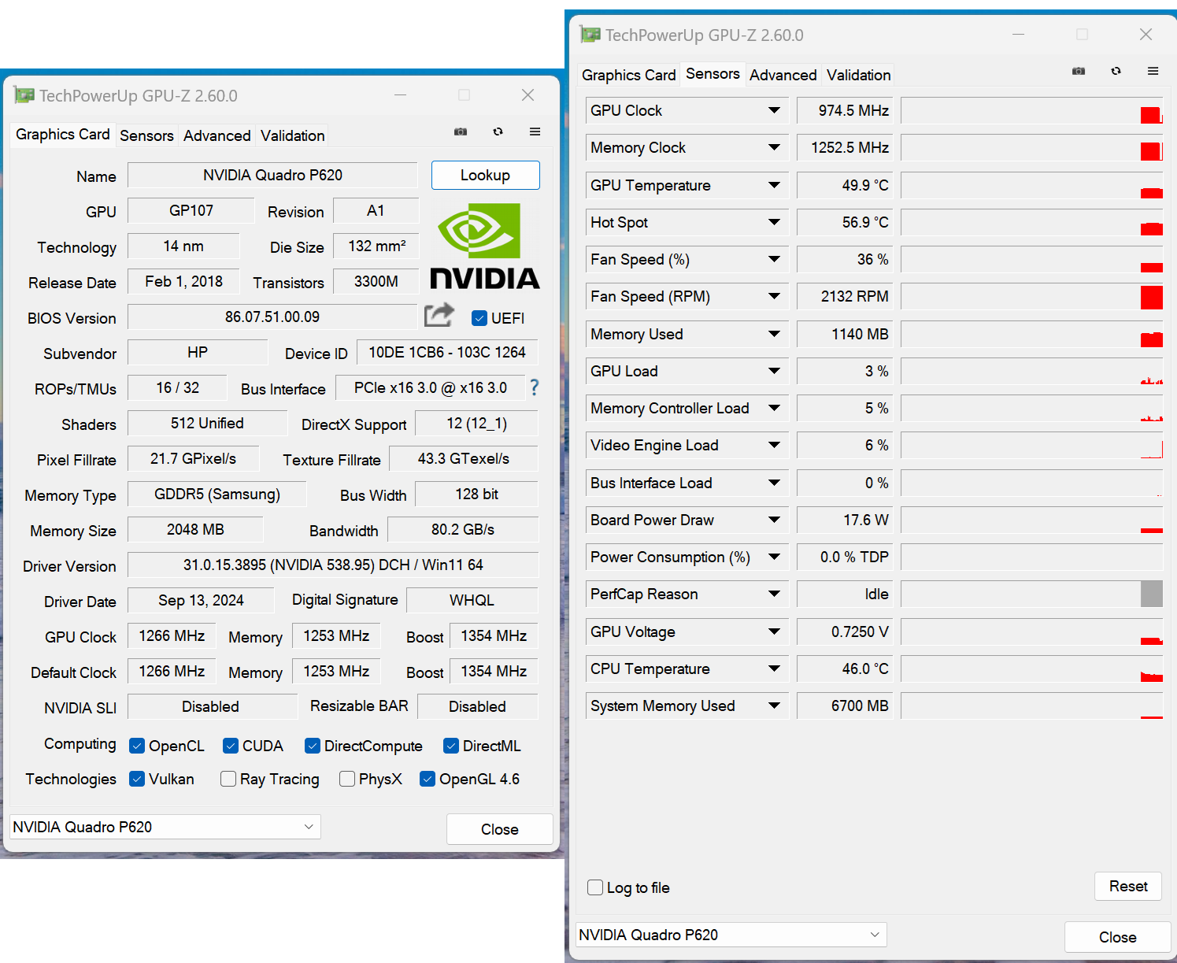This screenshot has height=963, width=1177.
Task: Switch to Graphics Card tab in right window
Action: 628,75
